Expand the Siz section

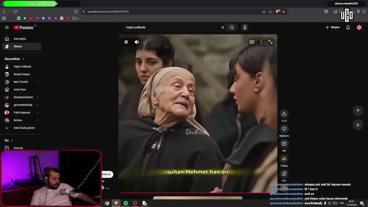pos(9,140)
